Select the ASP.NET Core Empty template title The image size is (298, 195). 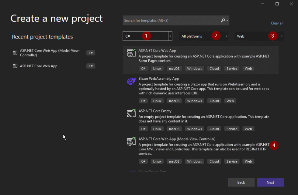click(155, 111)
